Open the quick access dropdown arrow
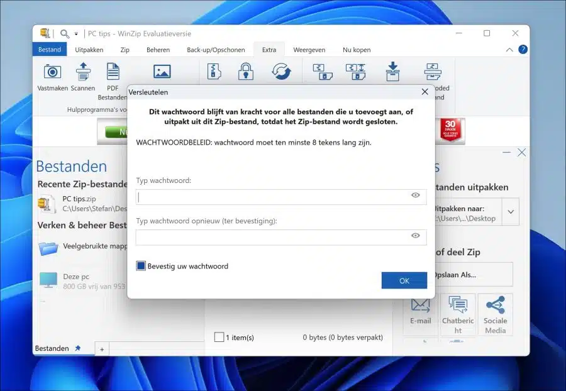Image resolution: width=566 pixels, height=391 pixels. point(76,34)
